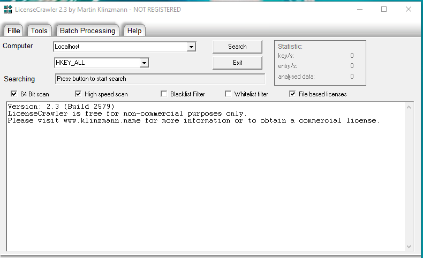The width and height of the screenshot is (423, 258).
Task: Click the LicenseCrawler app icon in title bar
Action: pyautogui.click(x=8, y=9)
